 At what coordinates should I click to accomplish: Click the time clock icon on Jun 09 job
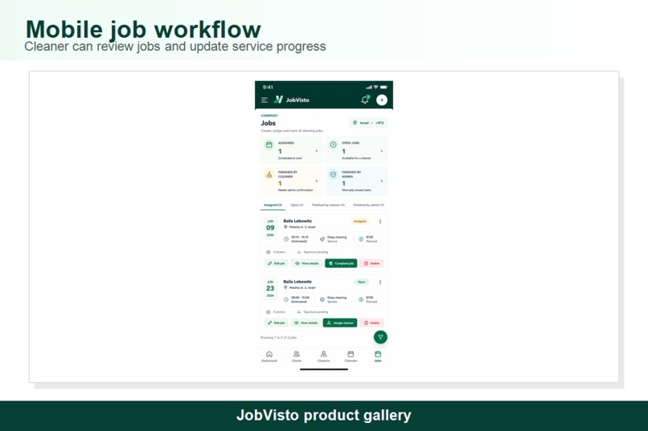point(286,239)
